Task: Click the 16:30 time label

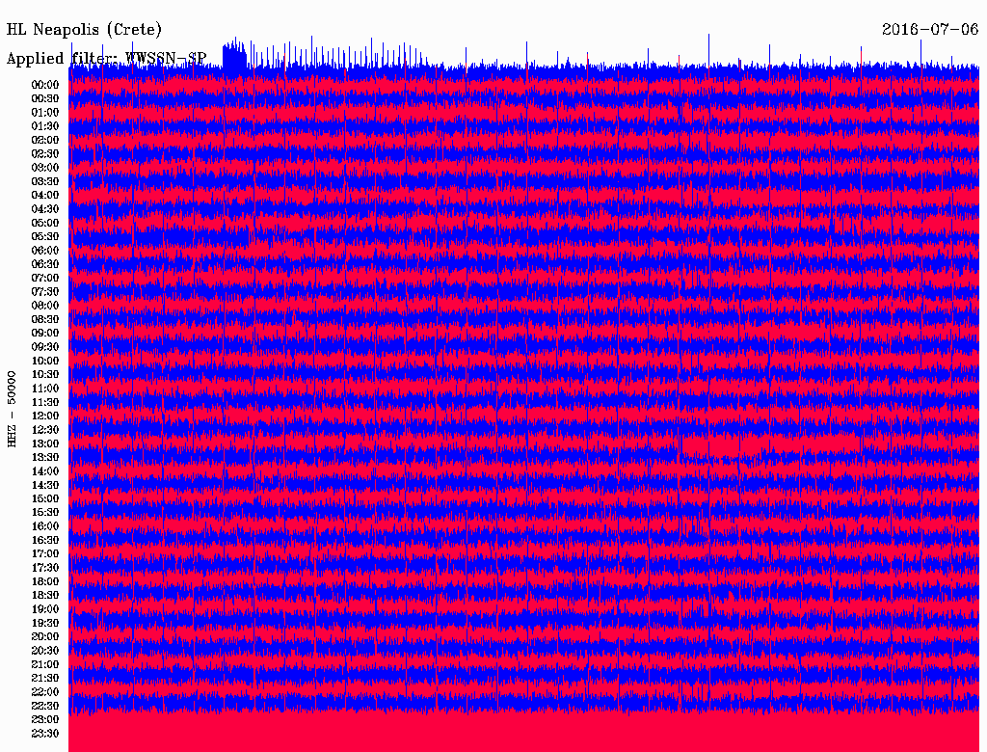Action: [45, 541]
